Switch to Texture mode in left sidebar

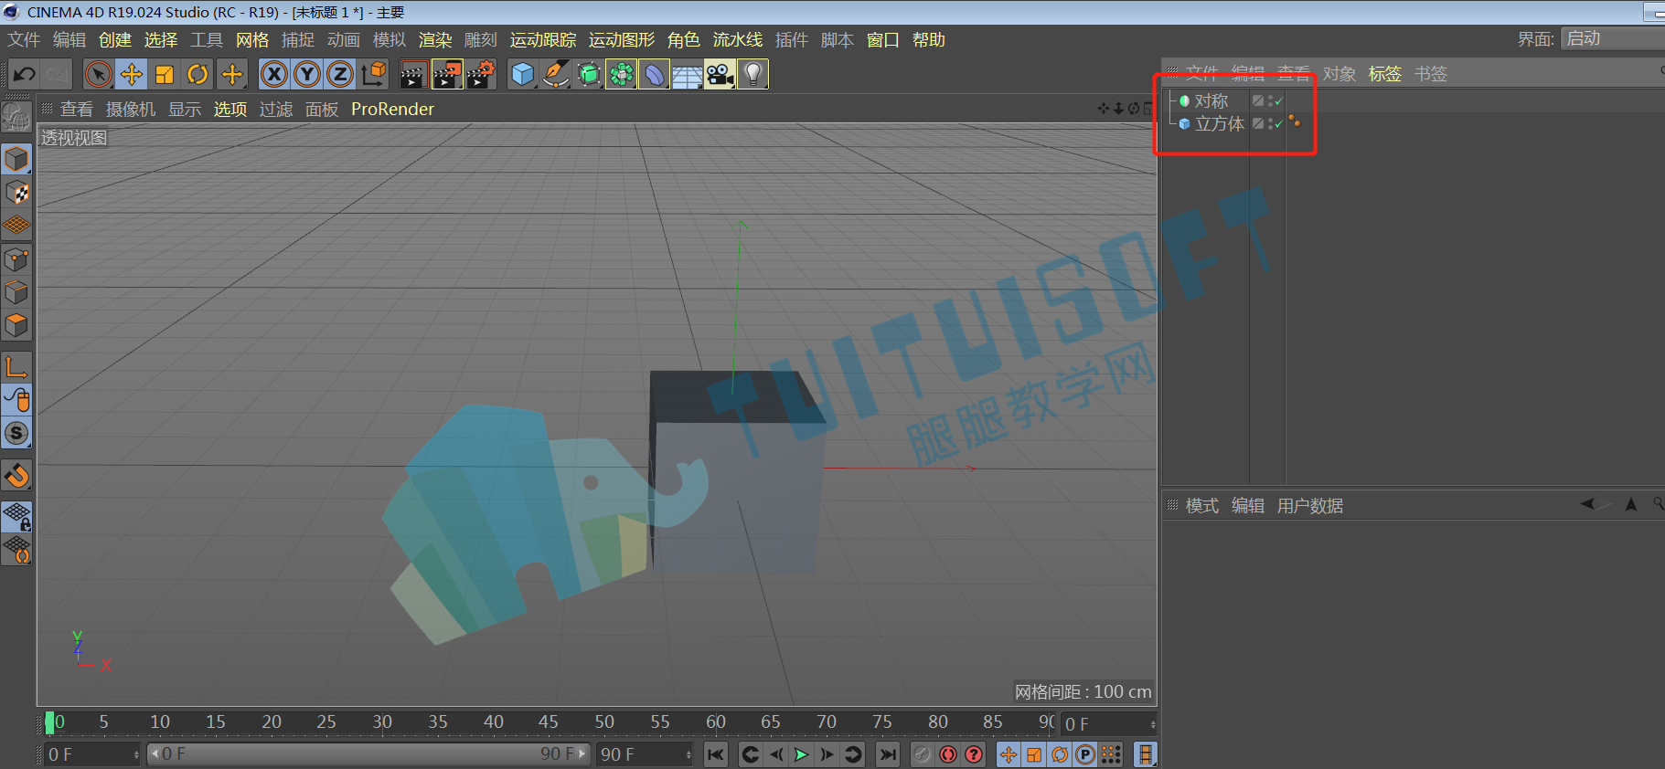tap(16, 193)
